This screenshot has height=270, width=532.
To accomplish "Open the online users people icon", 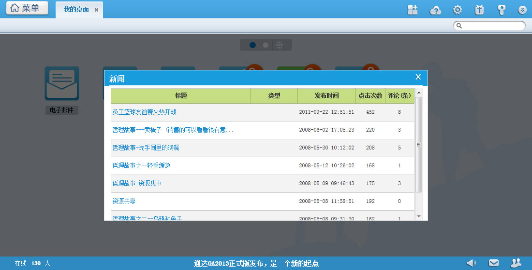I will pos(516,263).
